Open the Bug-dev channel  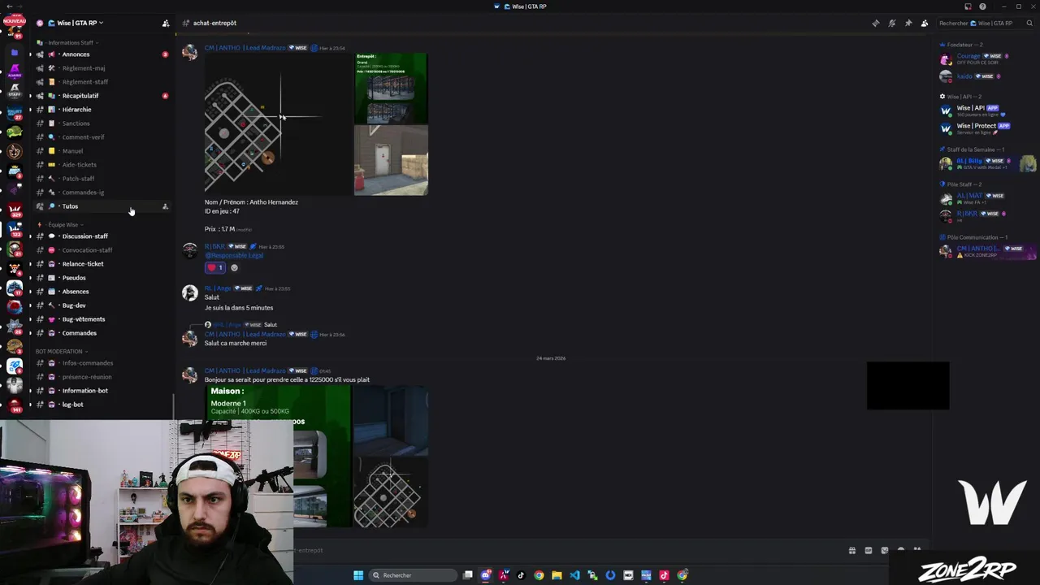click(x=102, y=305)
